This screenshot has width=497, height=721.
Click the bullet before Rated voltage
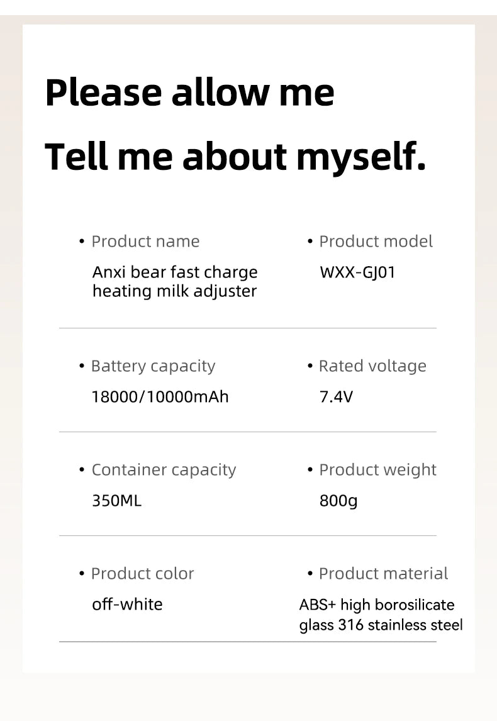[x=310, y=366]
